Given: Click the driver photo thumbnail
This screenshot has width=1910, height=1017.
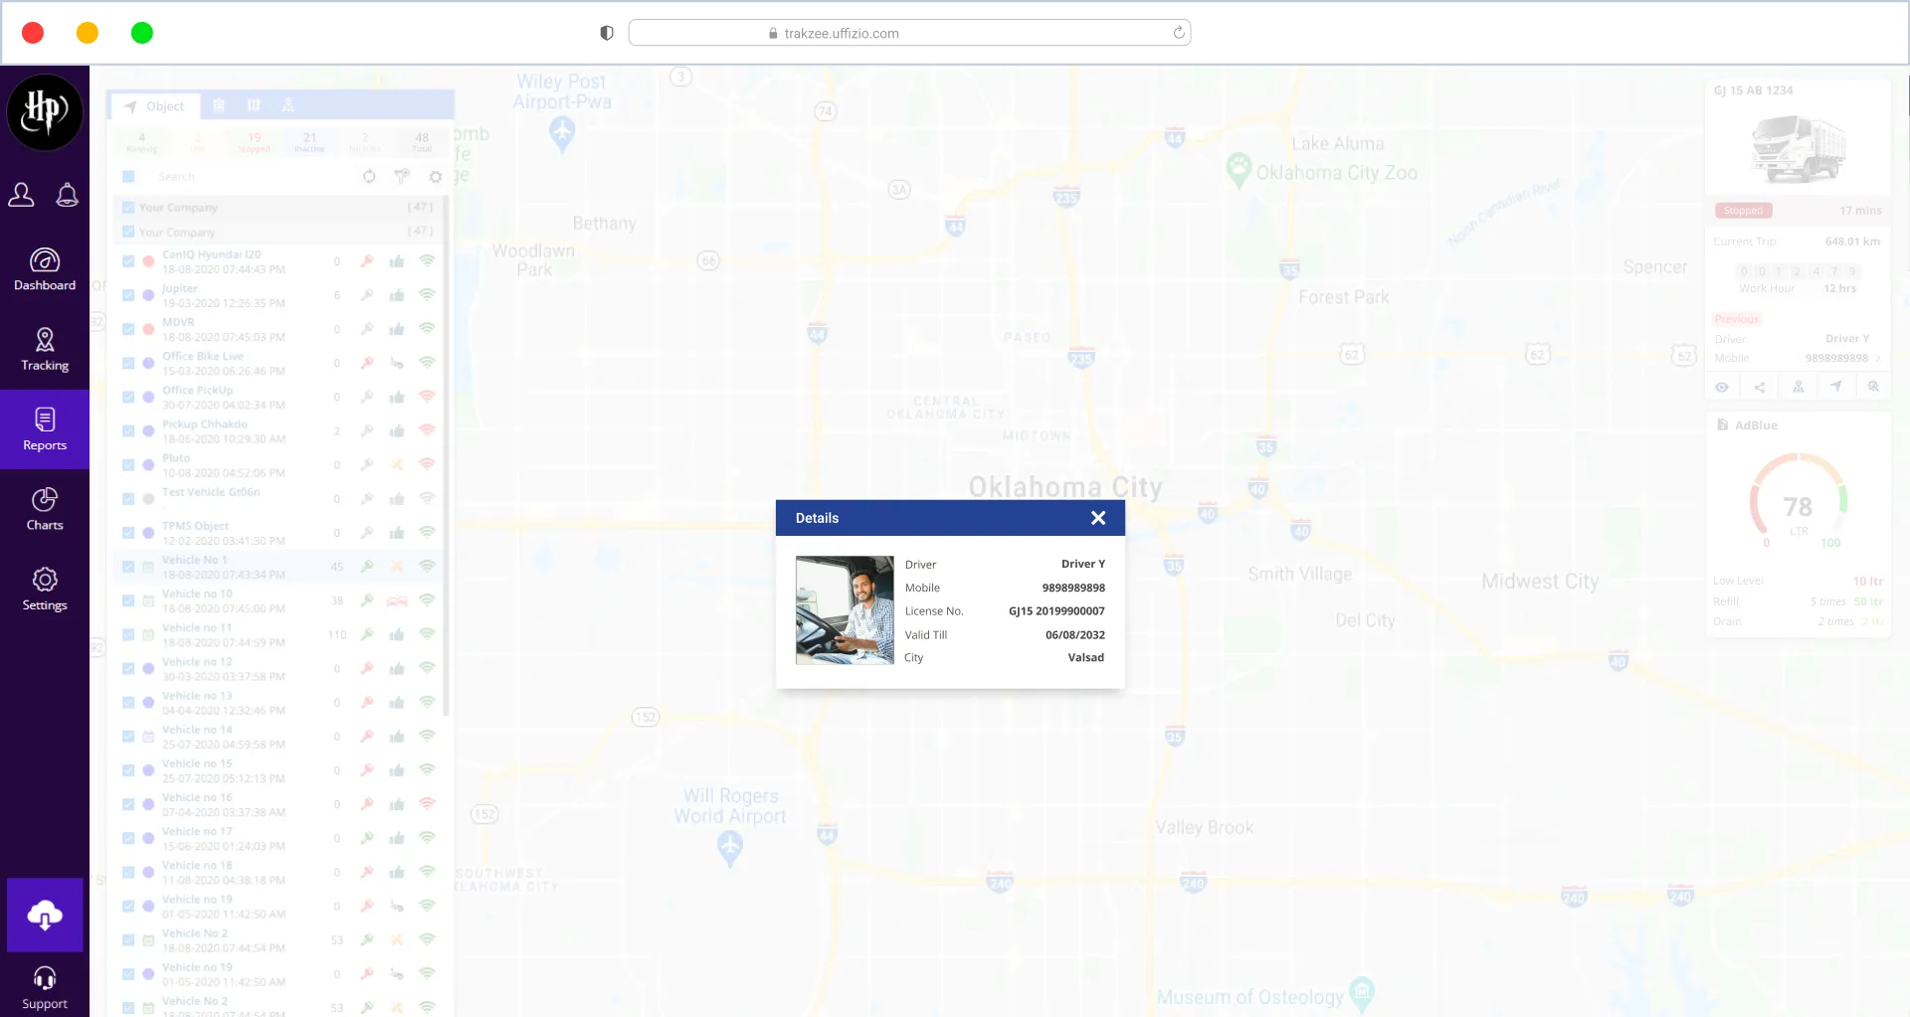Looking at the screenshot, I should pyautogui.click(x=845, y=609).
